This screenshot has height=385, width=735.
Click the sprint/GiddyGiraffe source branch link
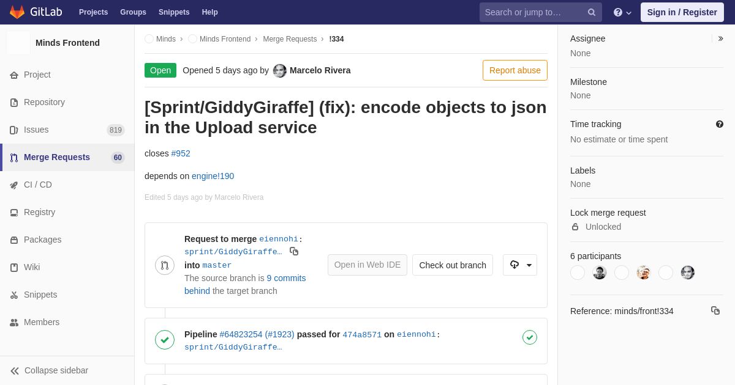click(233, 252)
